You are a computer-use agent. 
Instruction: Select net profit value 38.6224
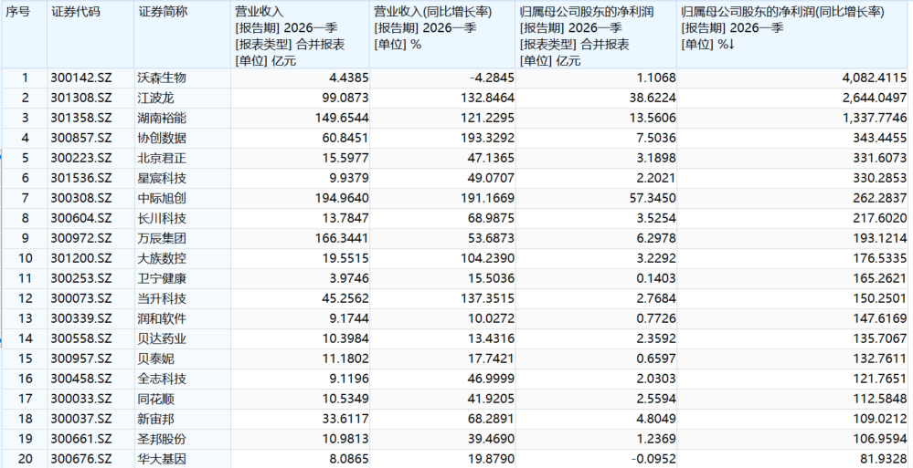[654, 99]
